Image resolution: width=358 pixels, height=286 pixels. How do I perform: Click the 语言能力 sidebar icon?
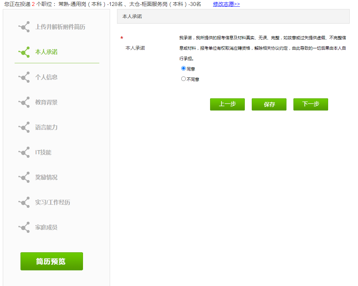24,127
